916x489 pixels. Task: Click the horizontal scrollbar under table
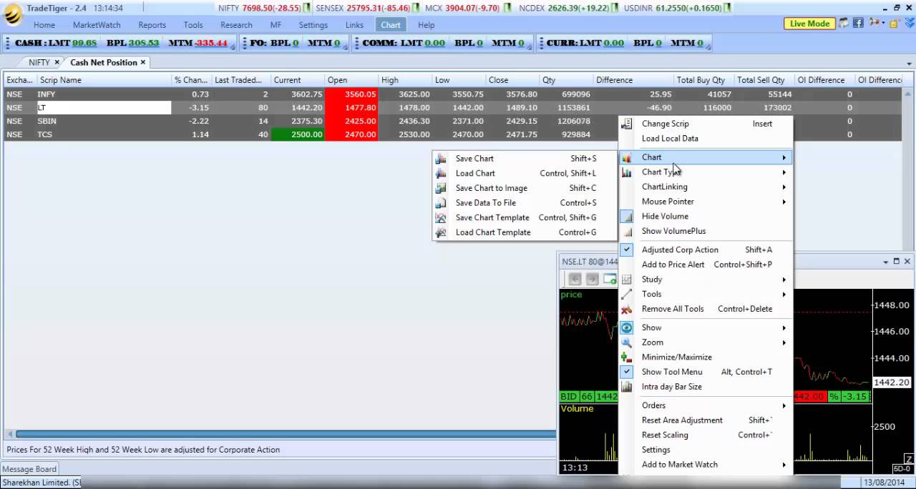286,434
